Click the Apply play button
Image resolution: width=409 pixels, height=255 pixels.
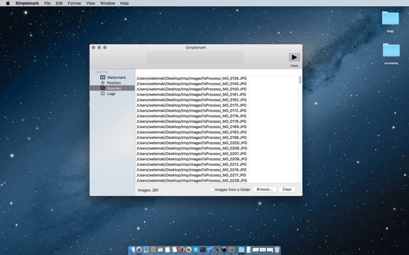tap(294, 58)
